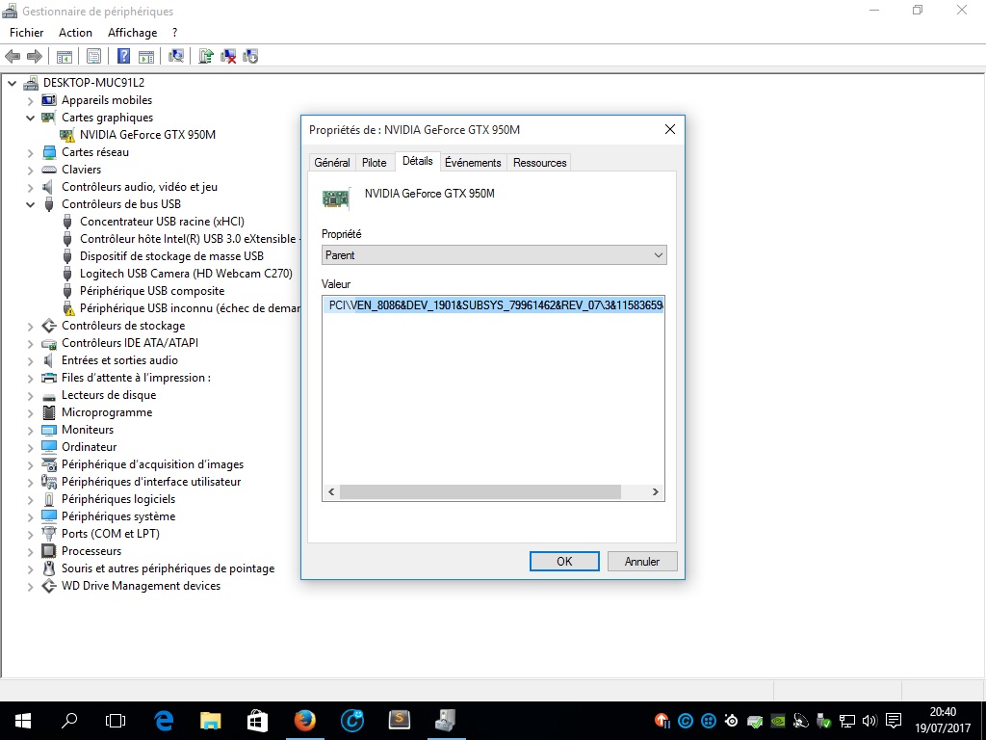
Task: Open the Properties toolbar icon
Action: point(93,57)
